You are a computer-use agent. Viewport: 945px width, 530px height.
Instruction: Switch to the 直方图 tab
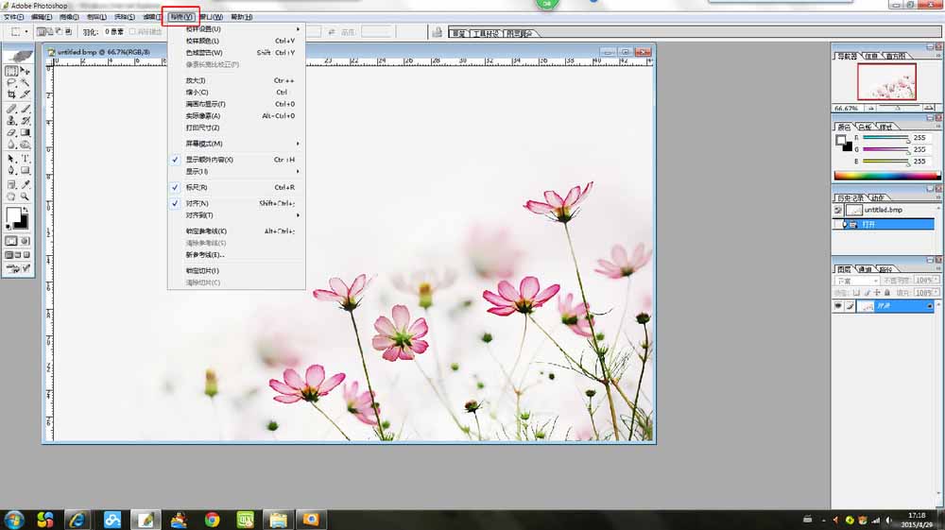click(x=896, y=56)
